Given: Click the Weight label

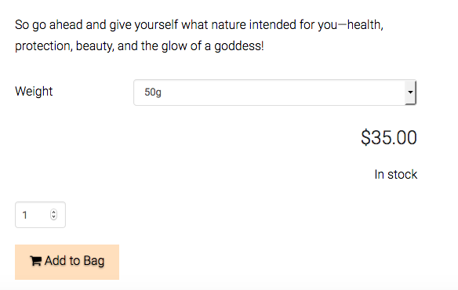Looking at the screenshot, I should 34,92.
